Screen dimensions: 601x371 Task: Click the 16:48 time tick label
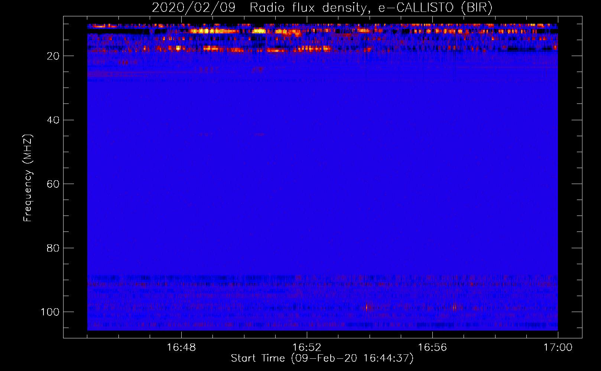[x=181, y=348]
